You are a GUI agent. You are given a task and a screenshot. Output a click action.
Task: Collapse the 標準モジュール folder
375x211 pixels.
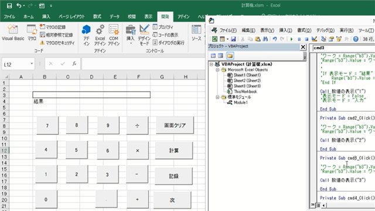[217, 97]
